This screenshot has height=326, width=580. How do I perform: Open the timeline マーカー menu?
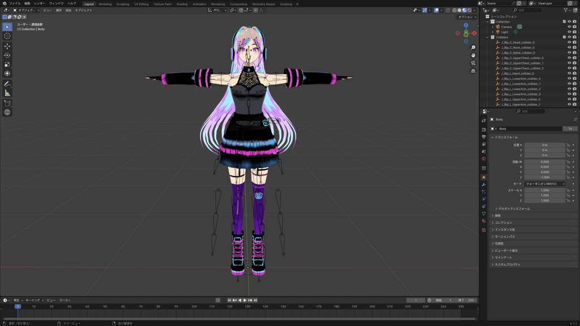(x=65, y=301)
